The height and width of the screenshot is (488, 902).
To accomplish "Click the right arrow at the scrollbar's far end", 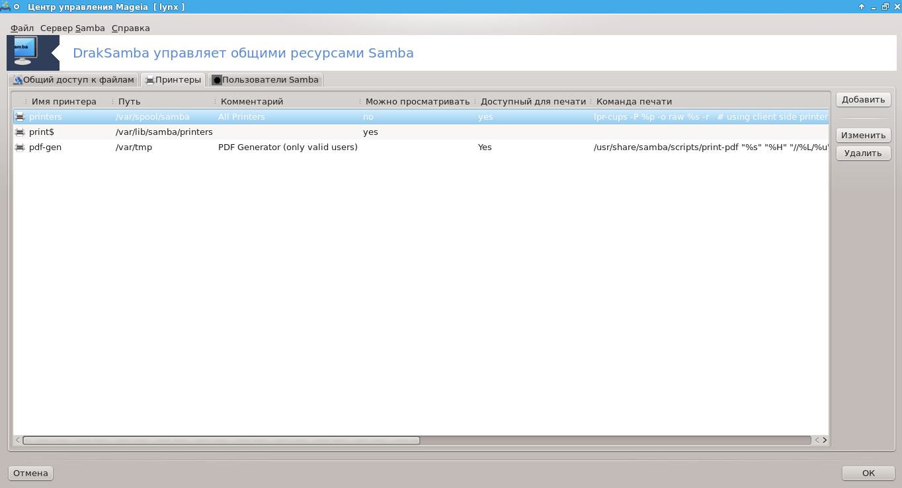I will (x=825, y=440).
